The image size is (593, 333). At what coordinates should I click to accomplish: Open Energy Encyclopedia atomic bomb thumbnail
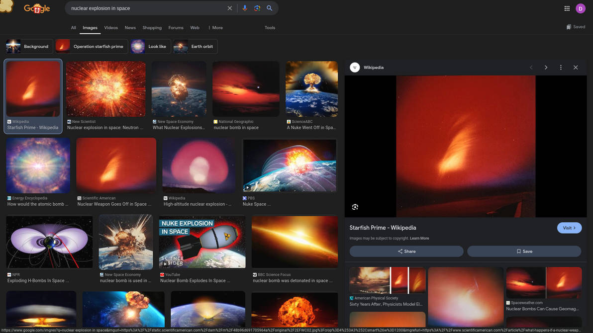38,166
